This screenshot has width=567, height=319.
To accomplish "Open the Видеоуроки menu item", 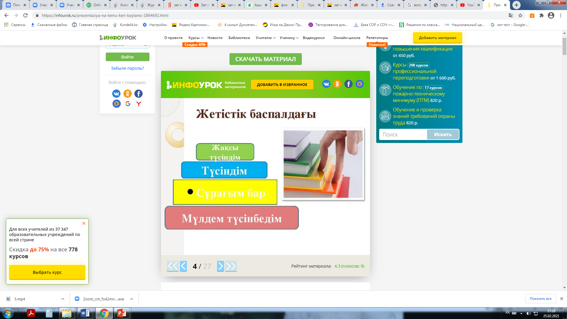I will click(313, 38).
